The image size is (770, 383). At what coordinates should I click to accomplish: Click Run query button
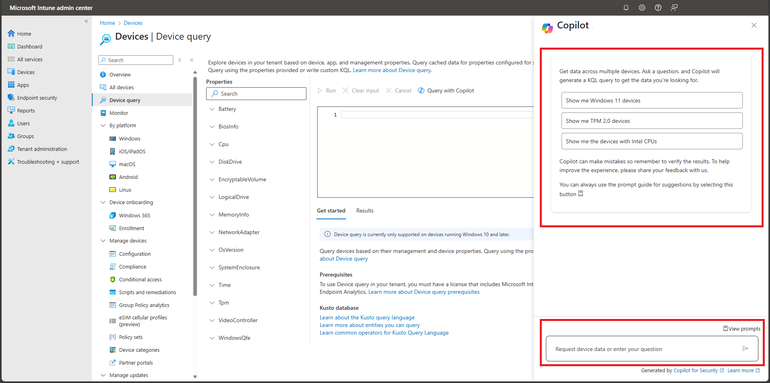pyautogui.click(x=326, y=90)
